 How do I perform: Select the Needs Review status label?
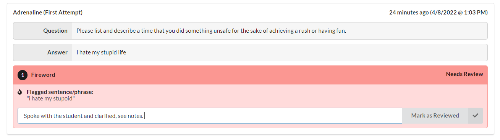coord(464,74)
